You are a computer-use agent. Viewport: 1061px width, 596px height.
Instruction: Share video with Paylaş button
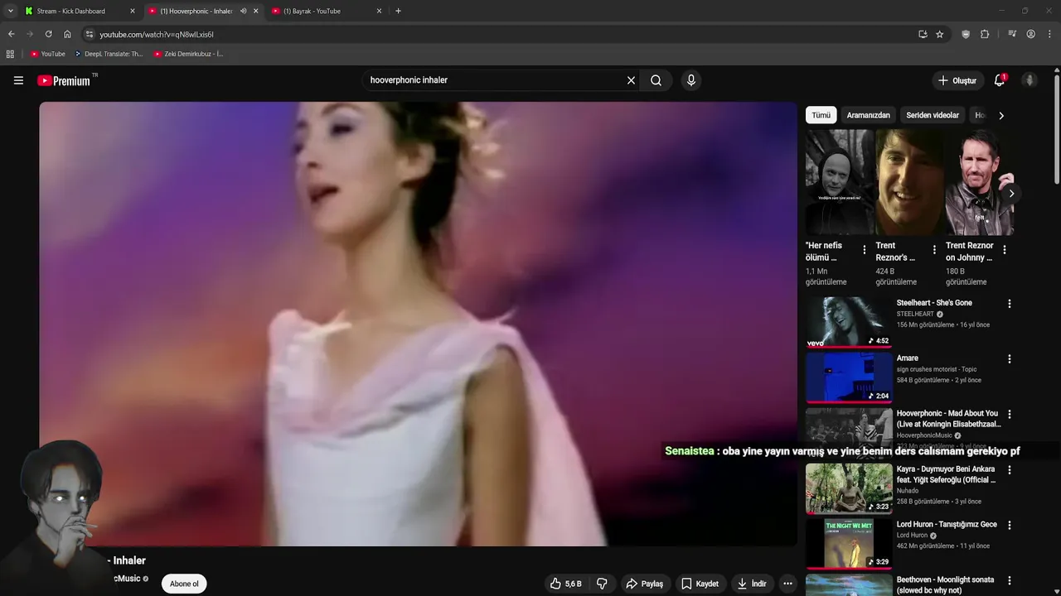coord(644,584)
